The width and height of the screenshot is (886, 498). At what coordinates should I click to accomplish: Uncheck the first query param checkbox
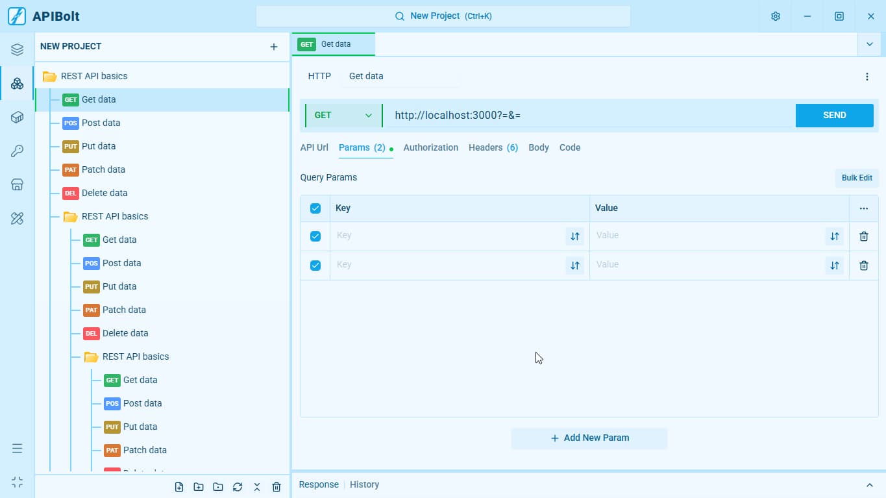click(315, 236)
